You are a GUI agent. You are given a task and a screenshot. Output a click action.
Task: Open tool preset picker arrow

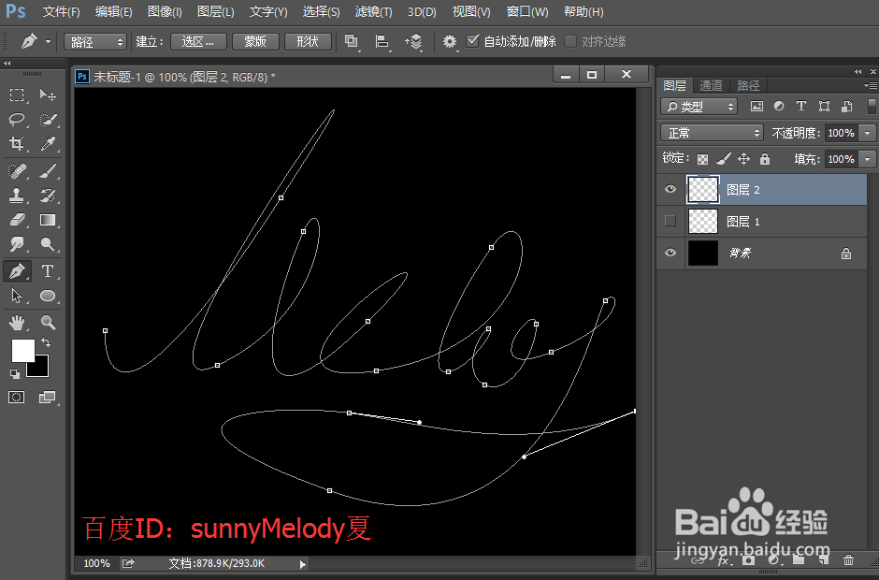[x=49, y=41]
